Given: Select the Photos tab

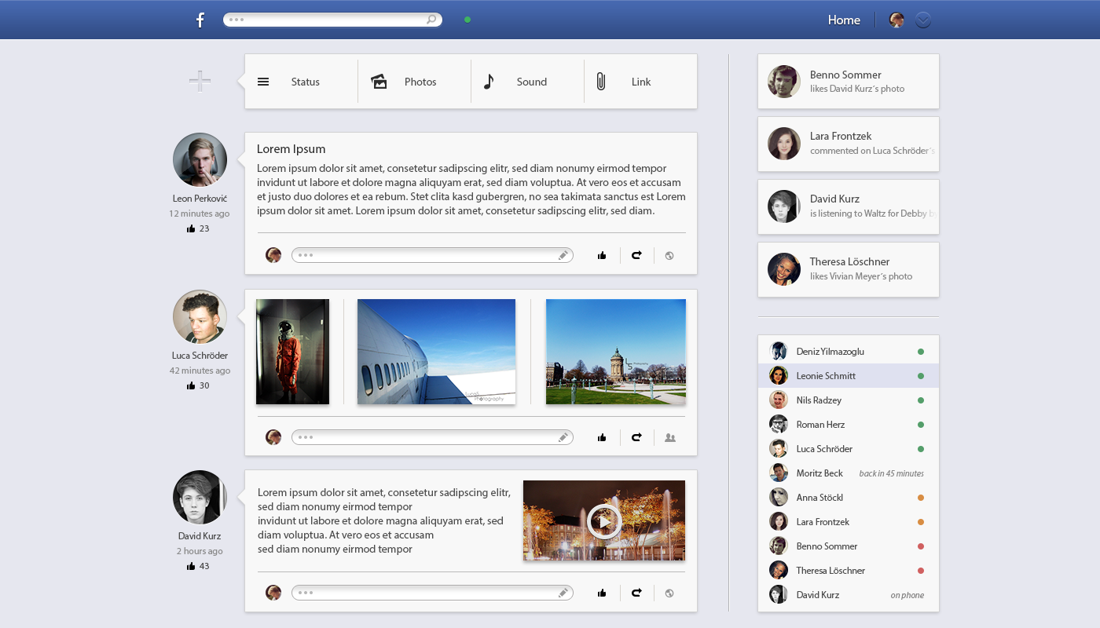Looking at the screenshot, I should click(x=414, y=82).
